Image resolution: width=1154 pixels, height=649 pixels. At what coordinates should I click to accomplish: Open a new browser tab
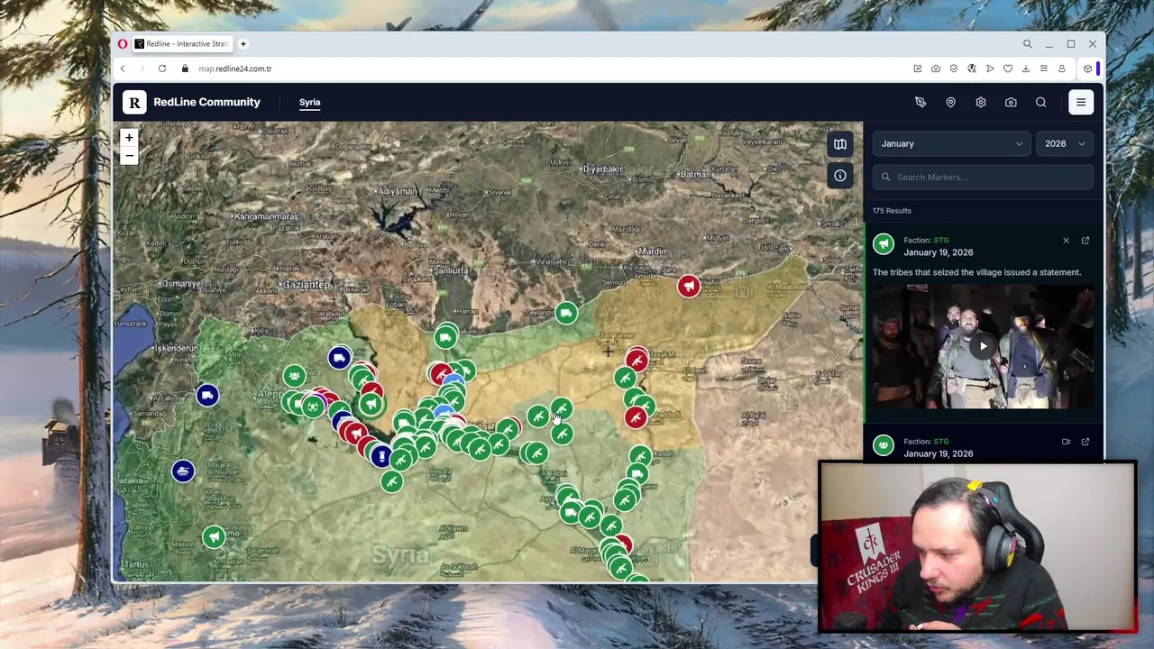pyautogui.click(x=243, y=43)
